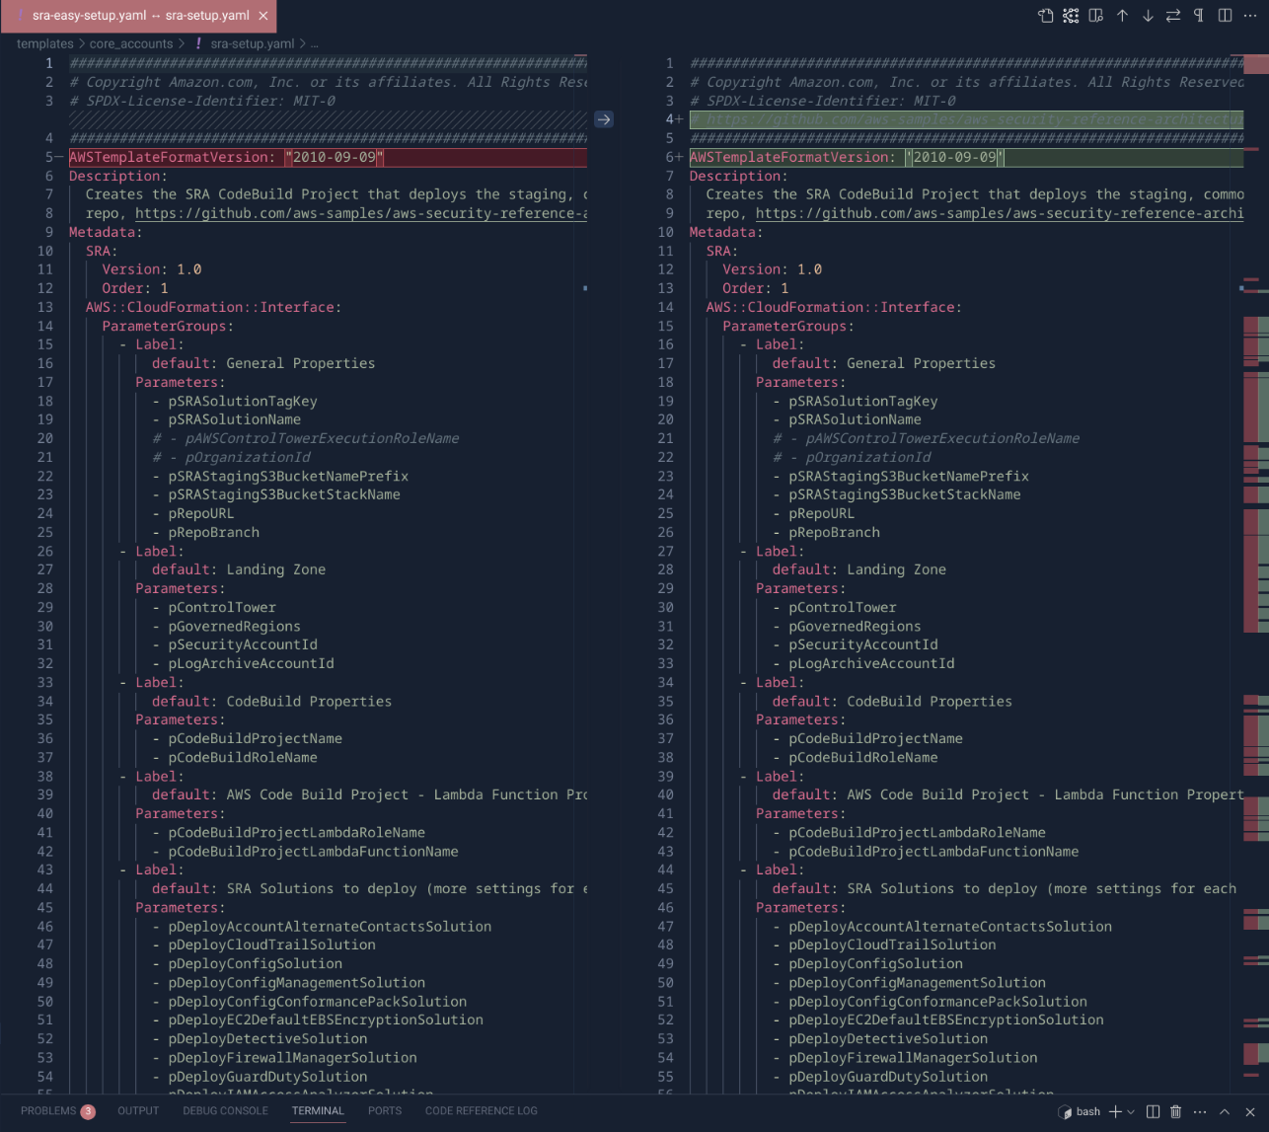Click pCodeBuildRoleName in right pane

863,757
